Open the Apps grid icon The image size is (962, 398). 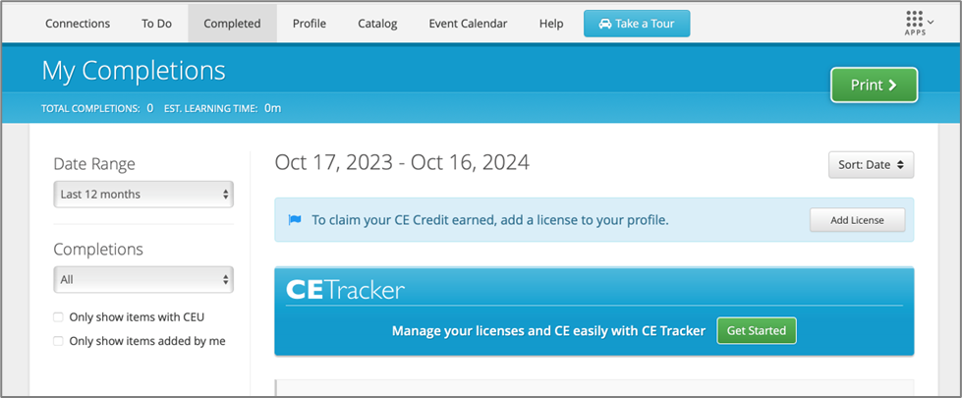point(914,22)
